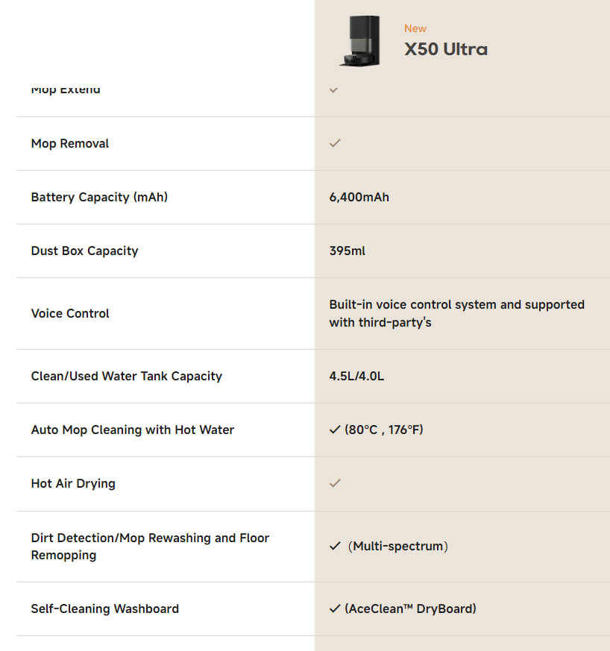Open the X50 Ultra product title
Viewport: 610px width, 651px height.
coord(446,49)
